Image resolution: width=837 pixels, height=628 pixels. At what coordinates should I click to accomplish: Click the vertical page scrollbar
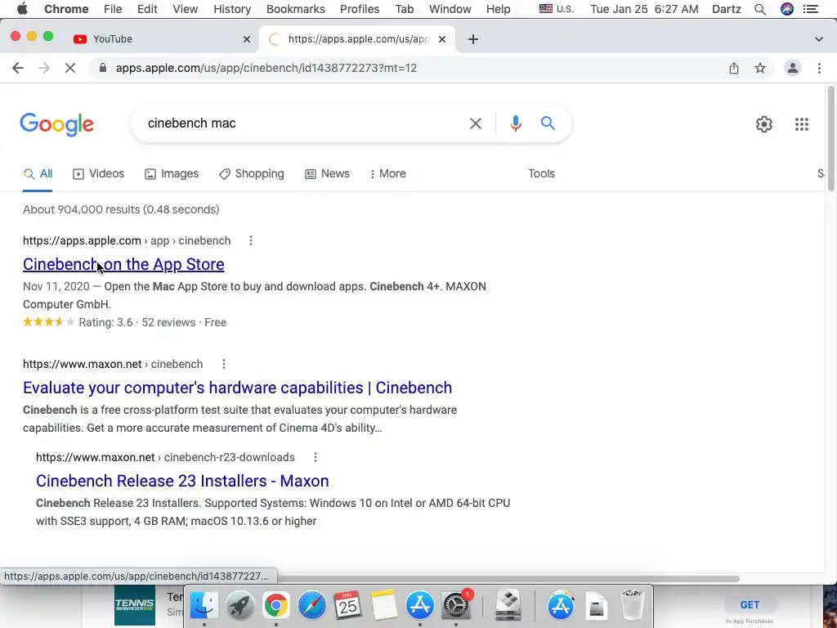pos(830,139)
